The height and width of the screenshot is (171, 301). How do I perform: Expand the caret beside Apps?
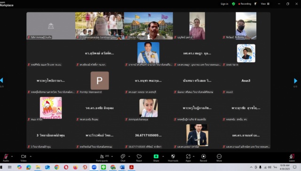click(x=193, y=156)
